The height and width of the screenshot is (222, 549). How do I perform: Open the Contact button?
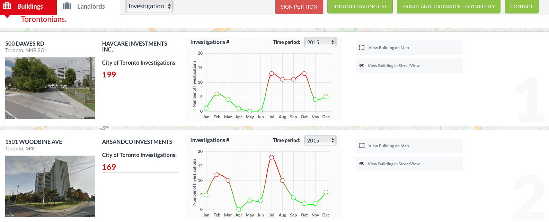tap(521, 7)
